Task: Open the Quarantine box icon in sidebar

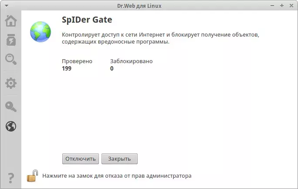Action: point(11,40)
